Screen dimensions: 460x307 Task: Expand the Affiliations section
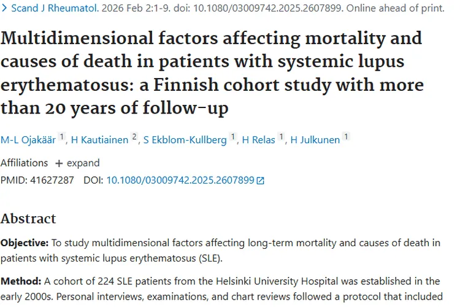(x=77, y=163)
